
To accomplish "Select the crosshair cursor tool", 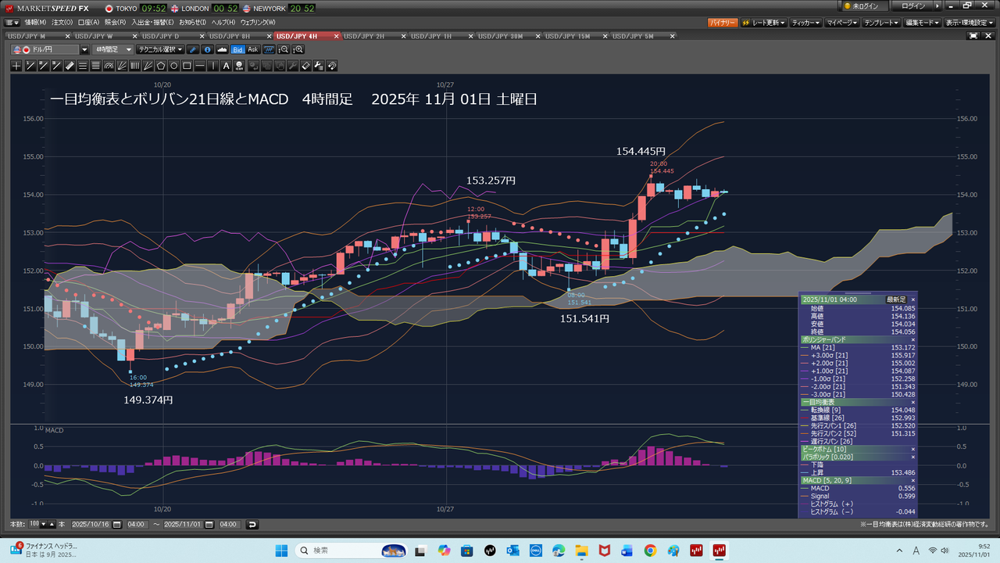I will point(16,66).
